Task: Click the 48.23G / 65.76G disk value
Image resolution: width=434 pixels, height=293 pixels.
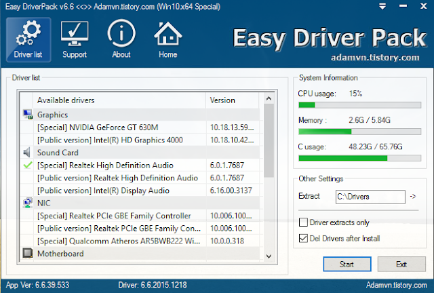Action: tap(376, 146)
